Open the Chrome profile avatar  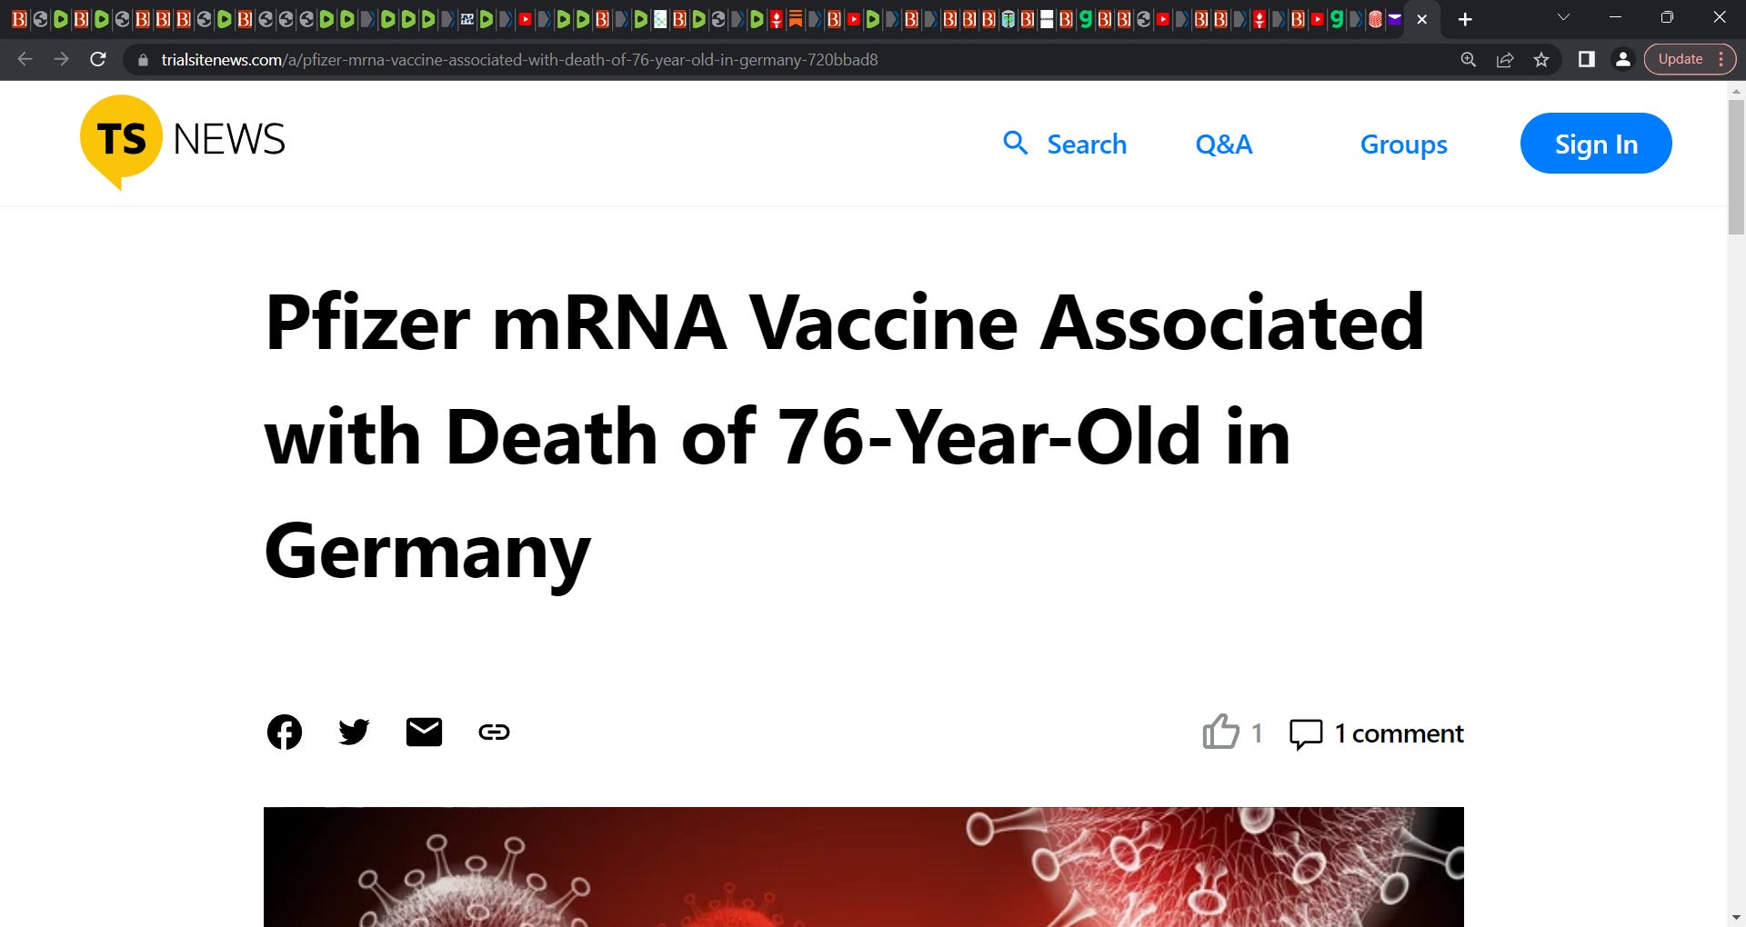point(1622,59)
